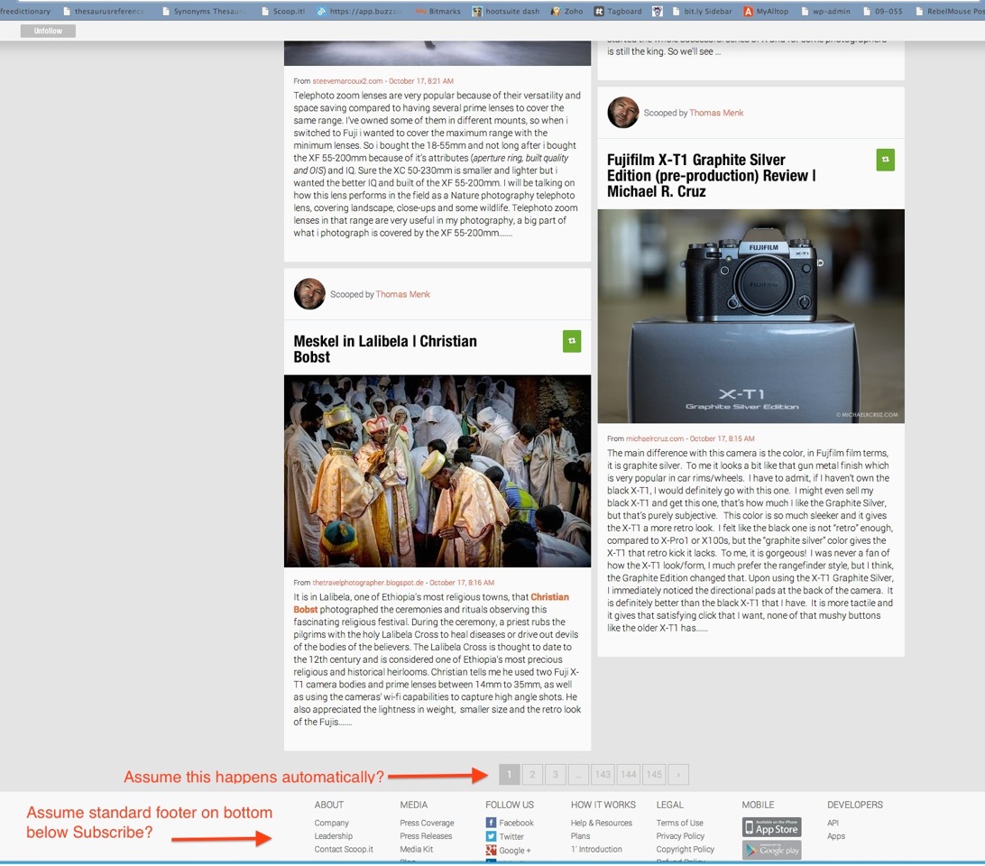Open the App Store badge in Mobile footer

pyautogui.click(x=771, y=827)
